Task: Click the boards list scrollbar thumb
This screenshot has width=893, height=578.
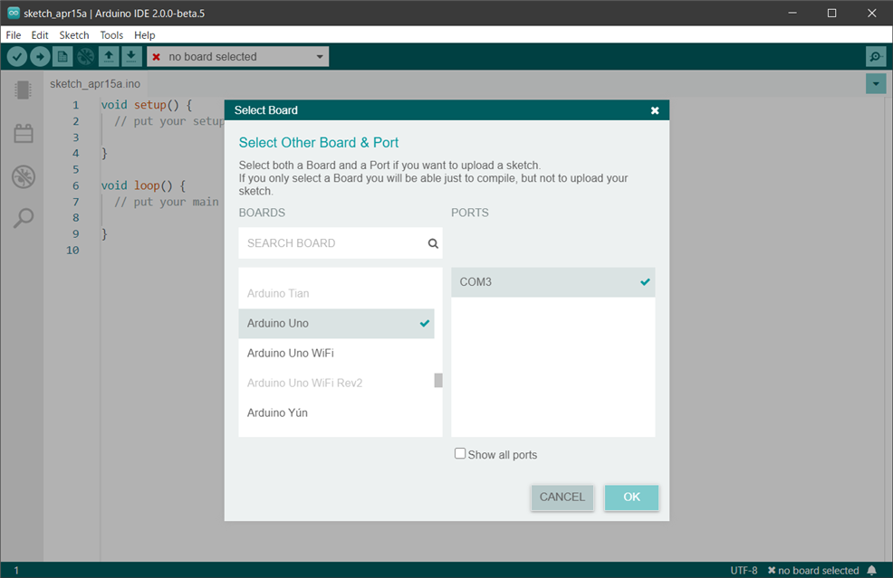Action: click(438, 380)
